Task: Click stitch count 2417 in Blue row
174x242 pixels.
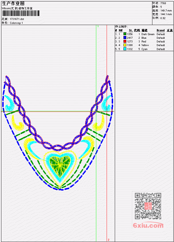Action: [x=130, y=38]
